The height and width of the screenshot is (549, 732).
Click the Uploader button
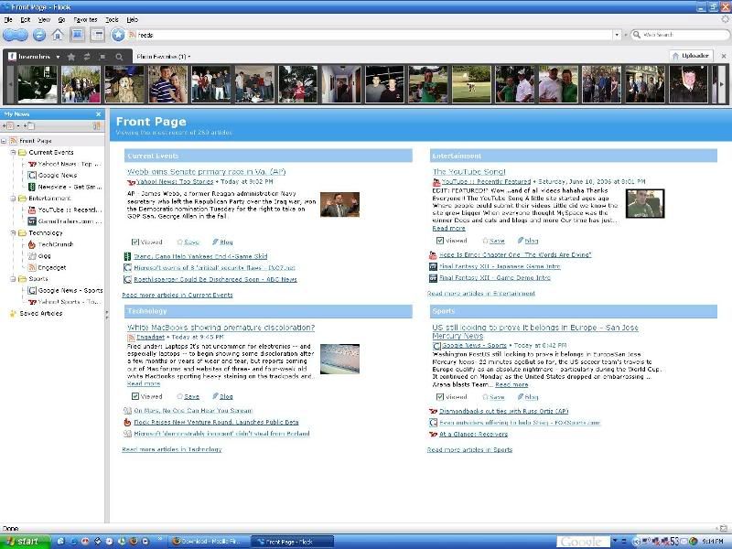click(x=691, y=56)
